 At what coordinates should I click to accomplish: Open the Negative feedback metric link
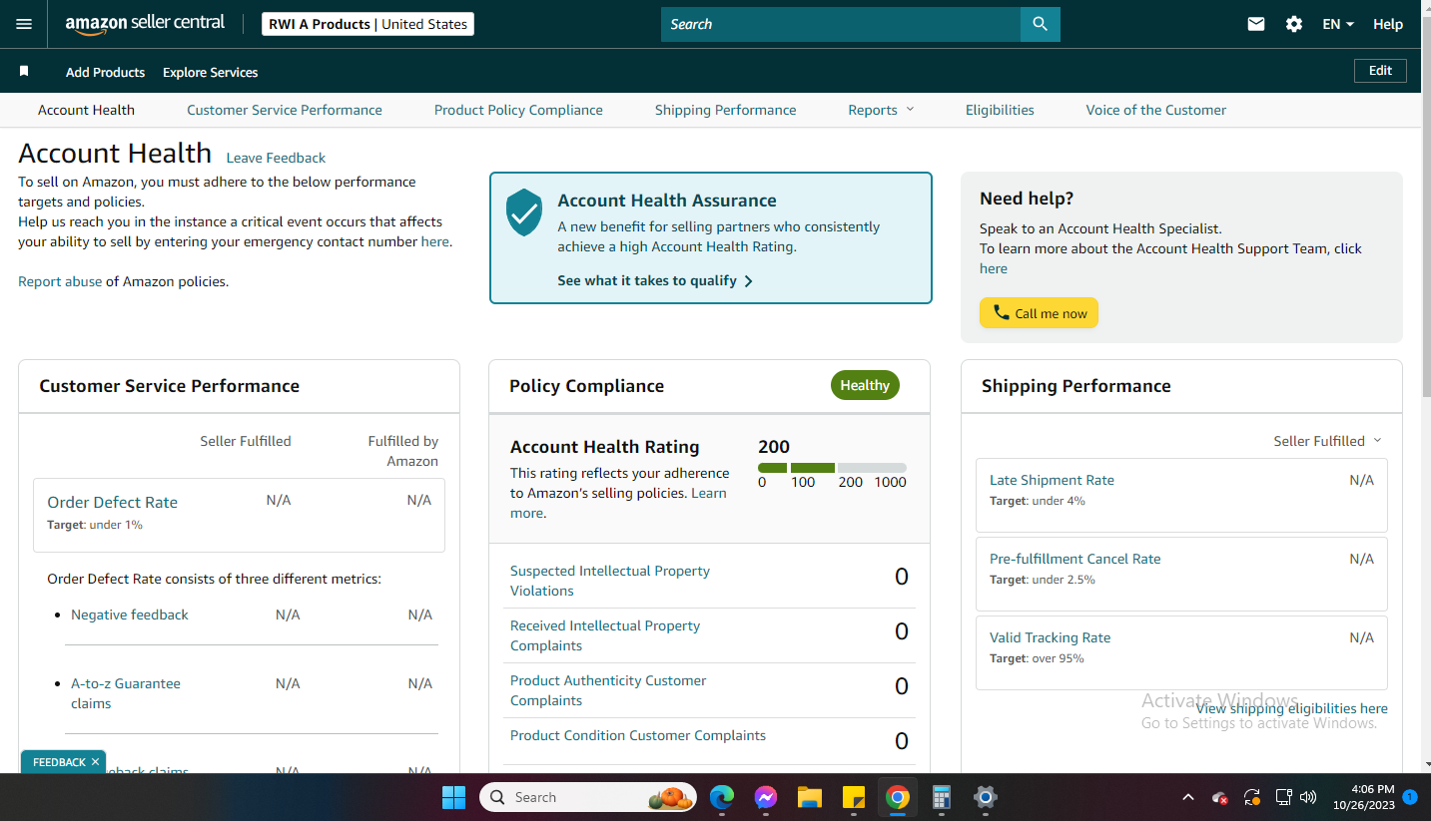(x=130, y=615)
